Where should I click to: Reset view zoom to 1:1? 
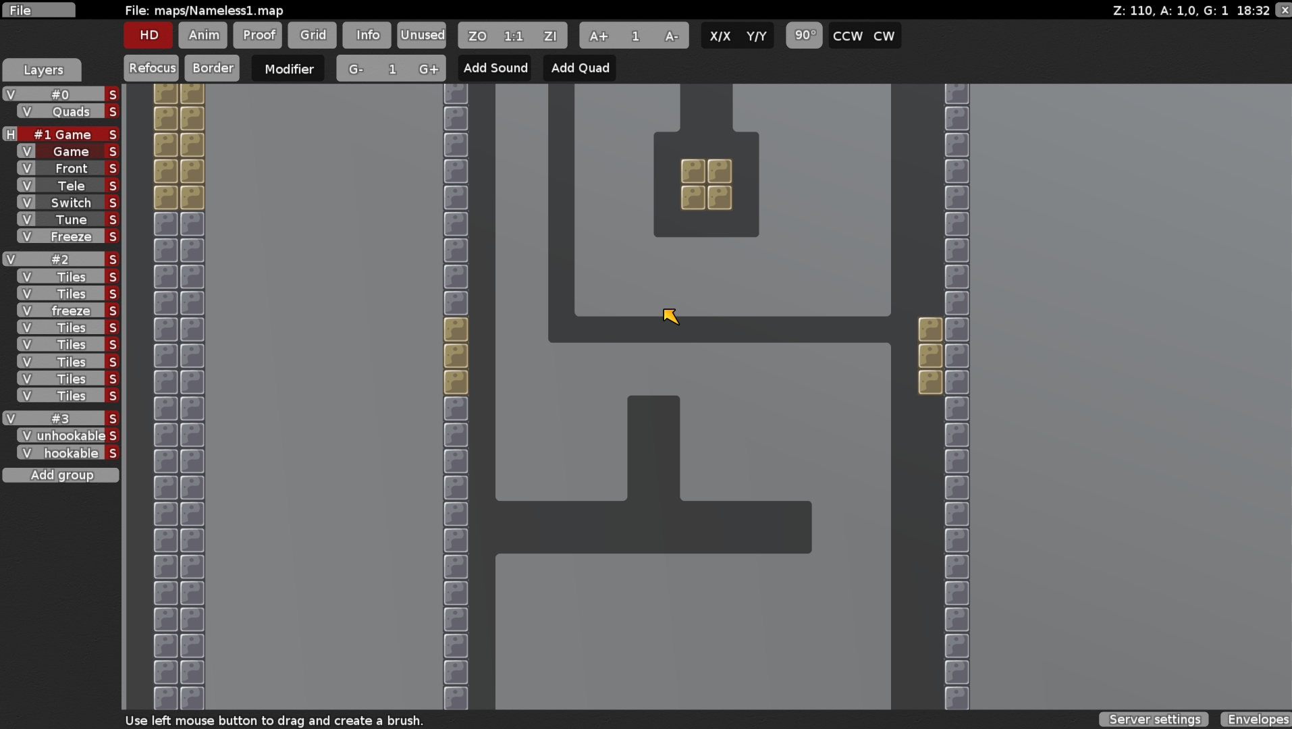(x=514, y=36)
